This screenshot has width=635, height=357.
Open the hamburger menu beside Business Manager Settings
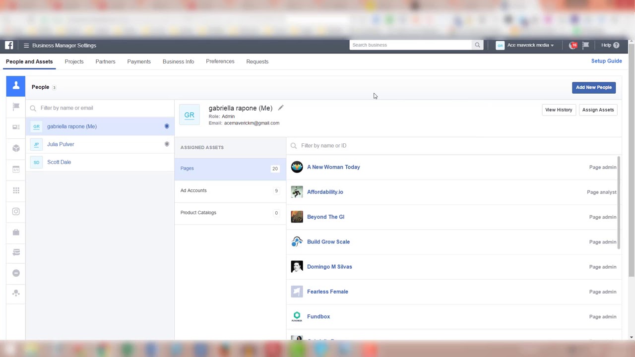point(26,46)
